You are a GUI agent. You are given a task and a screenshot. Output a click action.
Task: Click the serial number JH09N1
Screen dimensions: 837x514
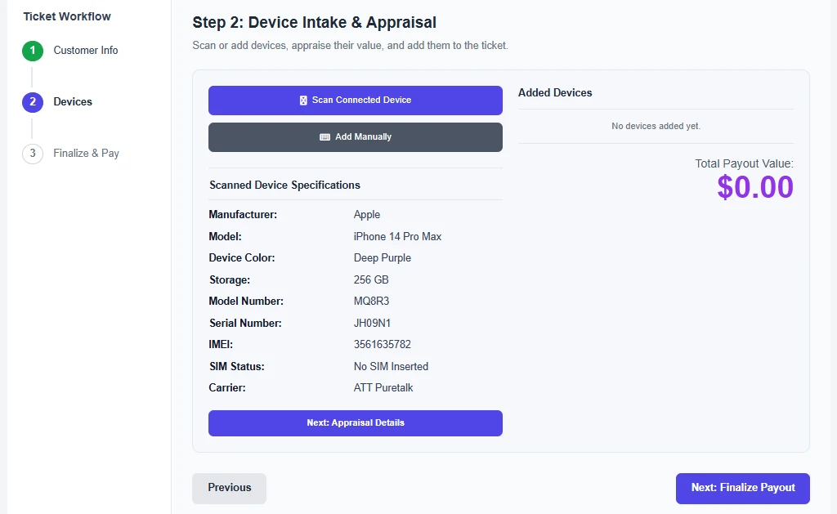[x=372, y=324]
